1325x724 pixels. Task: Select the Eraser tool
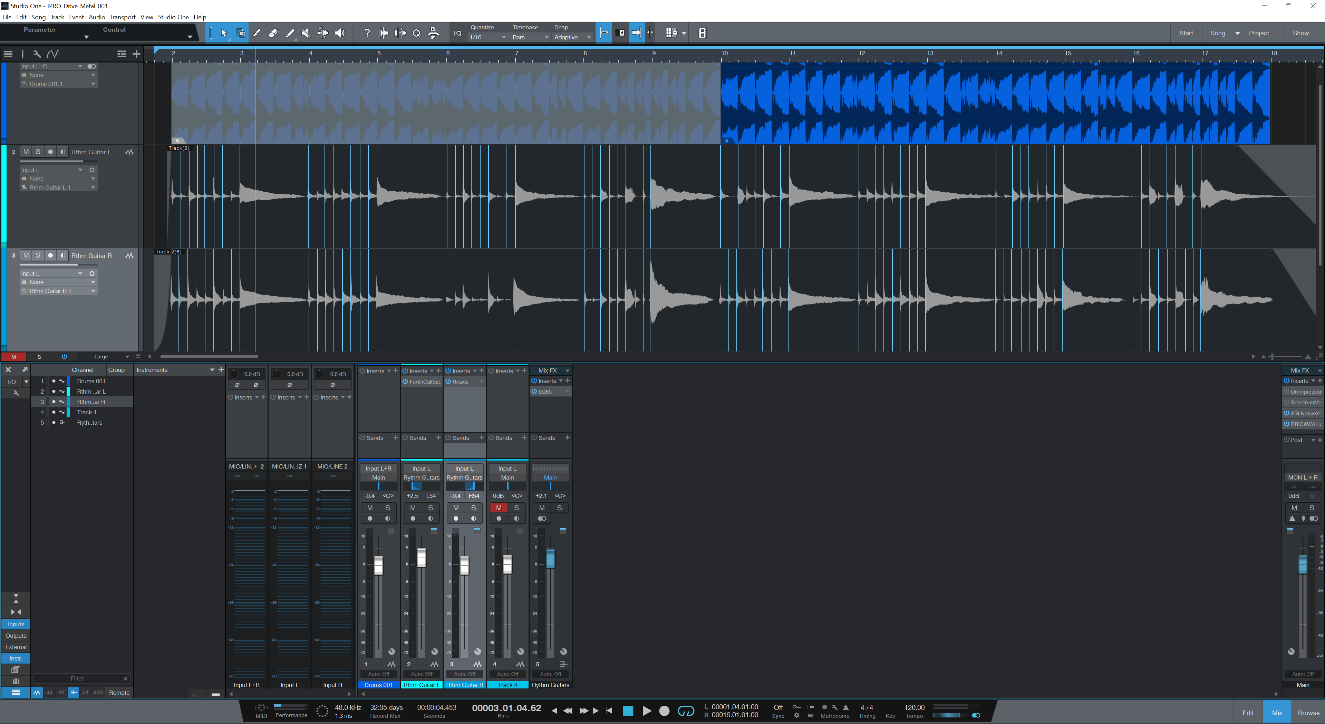[x=273, y=33]
